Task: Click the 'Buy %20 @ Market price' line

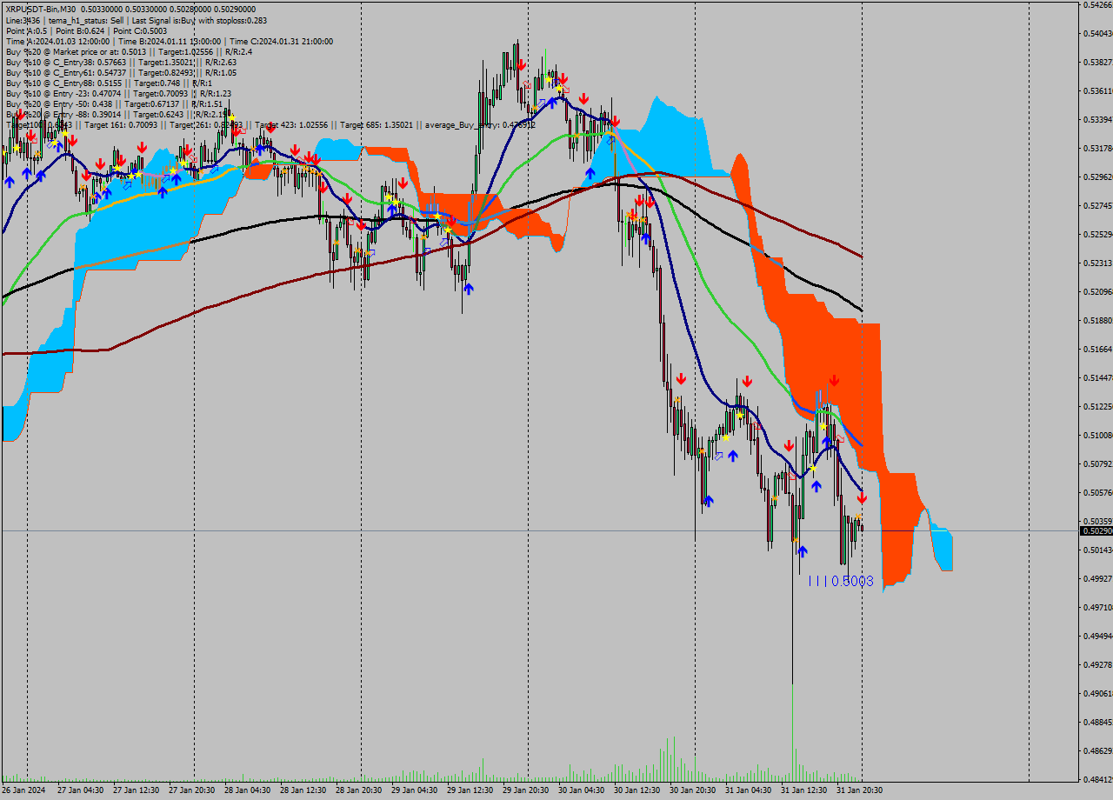Action: [x=129, y=51]
